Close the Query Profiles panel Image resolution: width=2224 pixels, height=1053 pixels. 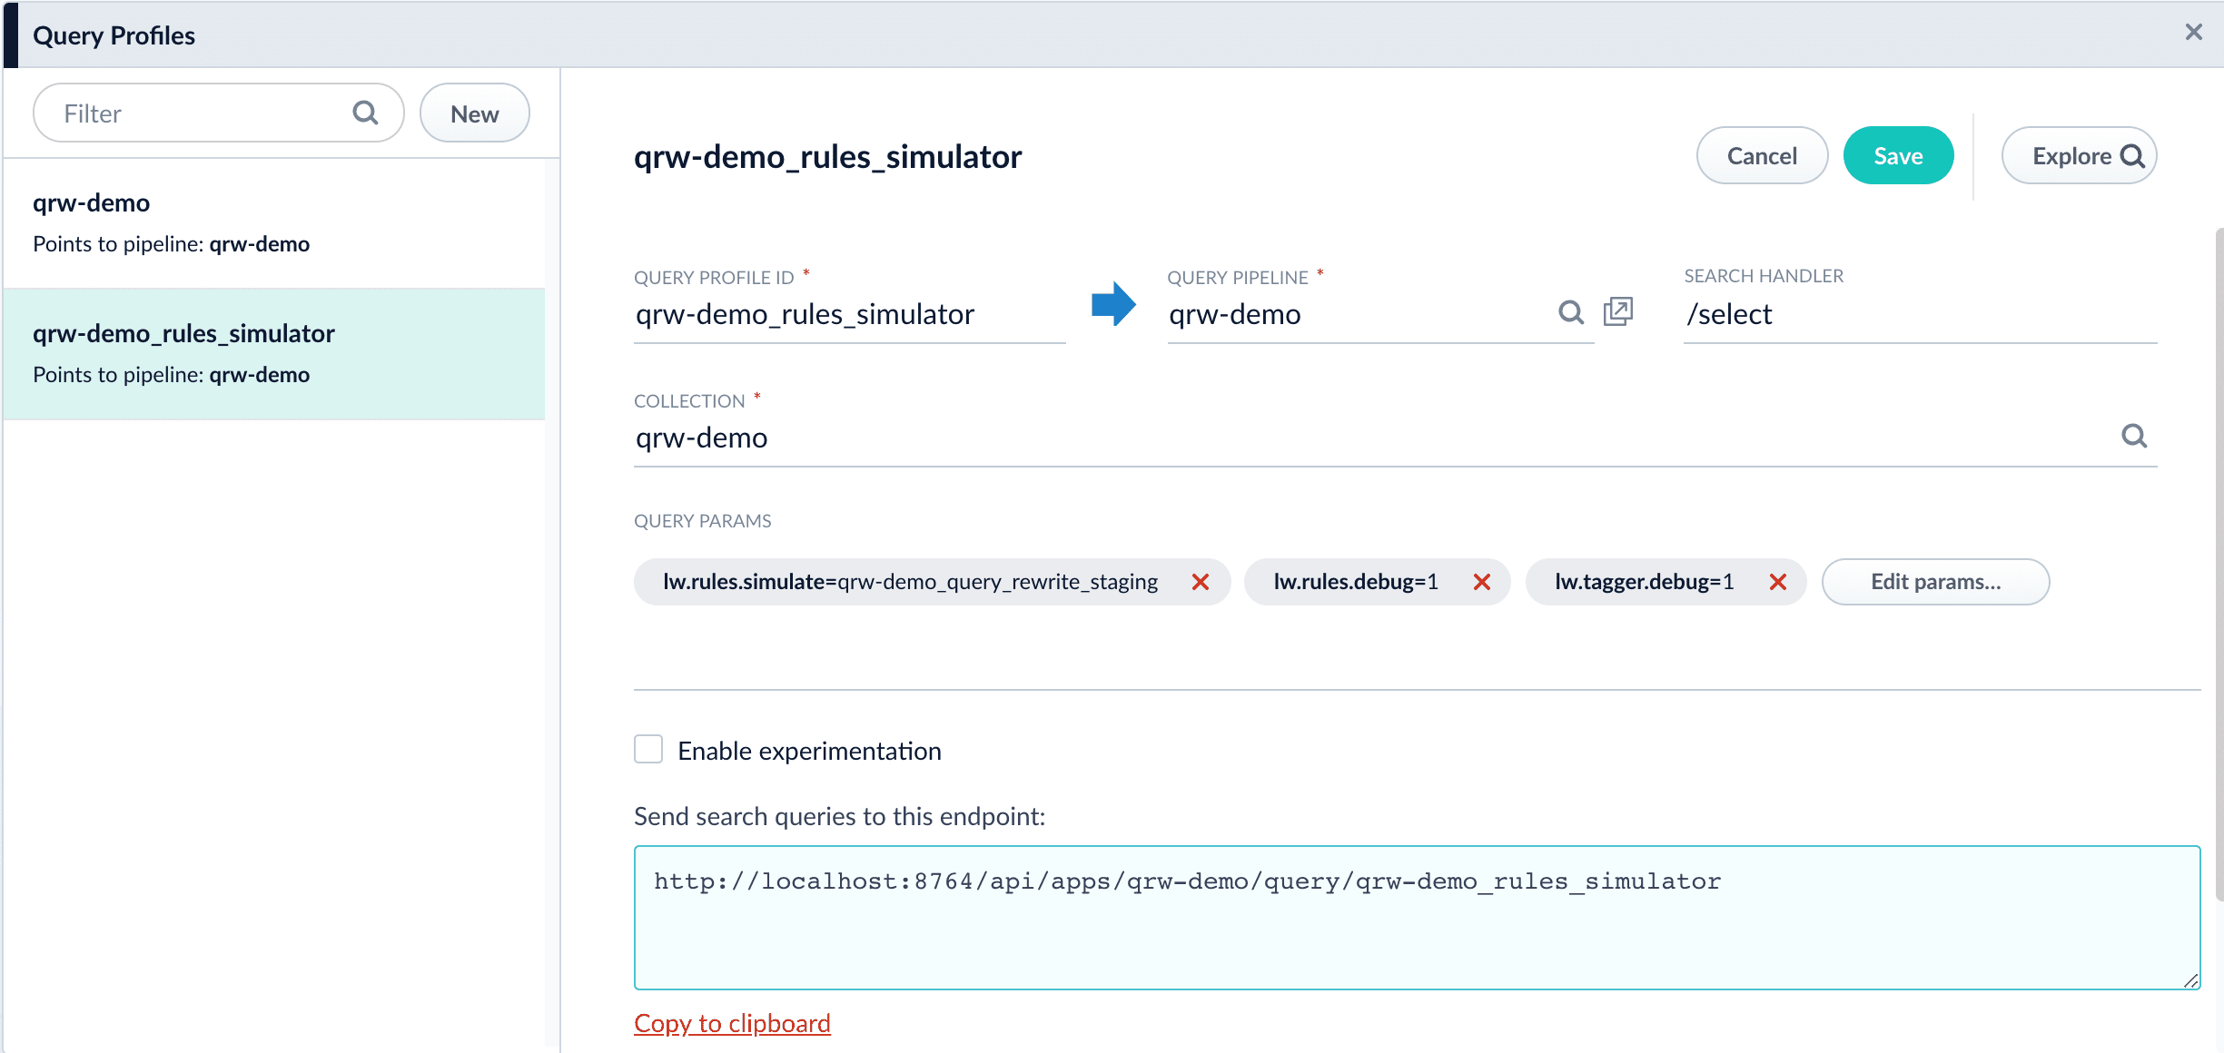(2193, 33)
